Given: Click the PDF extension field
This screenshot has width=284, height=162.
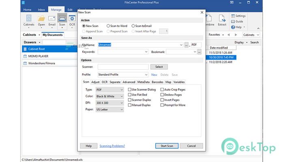Looking at the screenshot, I should [196, 45].
